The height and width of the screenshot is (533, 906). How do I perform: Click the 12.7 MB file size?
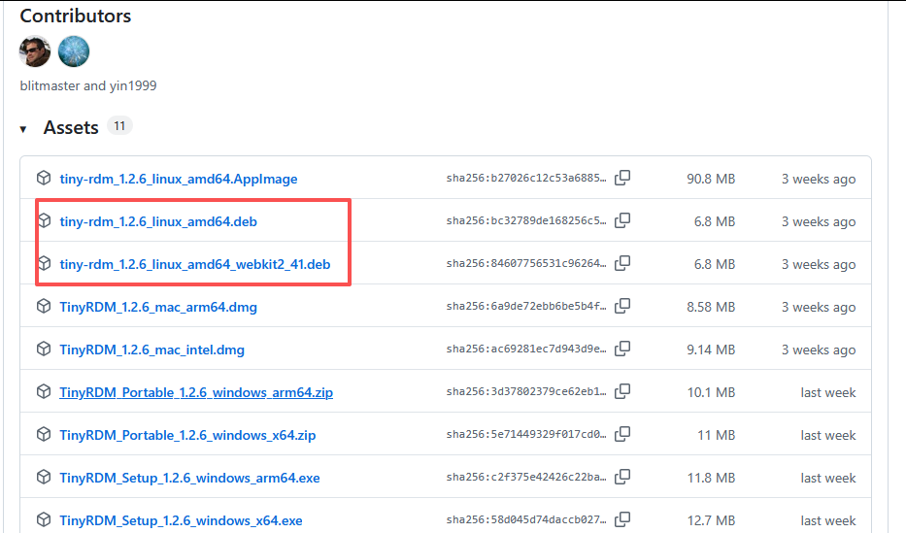(x=711, y=521)
